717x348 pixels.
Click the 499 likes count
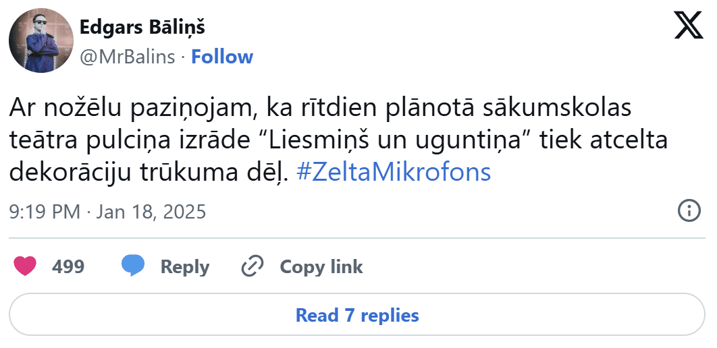[x=68, y=267]
